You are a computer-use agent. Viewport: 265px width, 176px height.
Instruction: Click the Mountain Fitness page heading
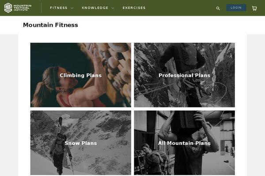50,25
